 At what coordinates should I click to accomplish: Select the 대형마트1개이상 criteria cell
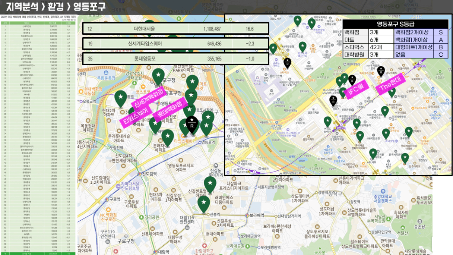point(414,47)
